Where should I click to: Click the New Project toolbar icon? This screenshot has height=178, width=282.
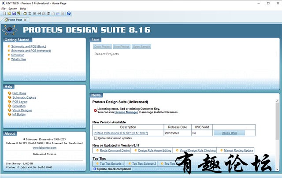click(4, 14)
